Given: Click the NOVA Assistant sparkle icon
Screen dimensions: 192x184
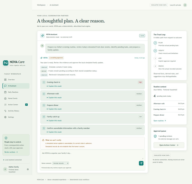Looking at the screenshot, I should [x=43, y=36].
